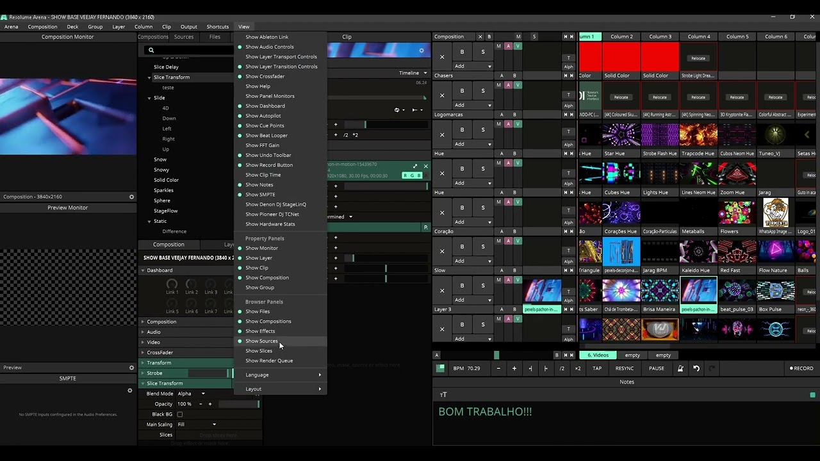Double the BPM with ×2
820x461 pixels.
point(578,368)
